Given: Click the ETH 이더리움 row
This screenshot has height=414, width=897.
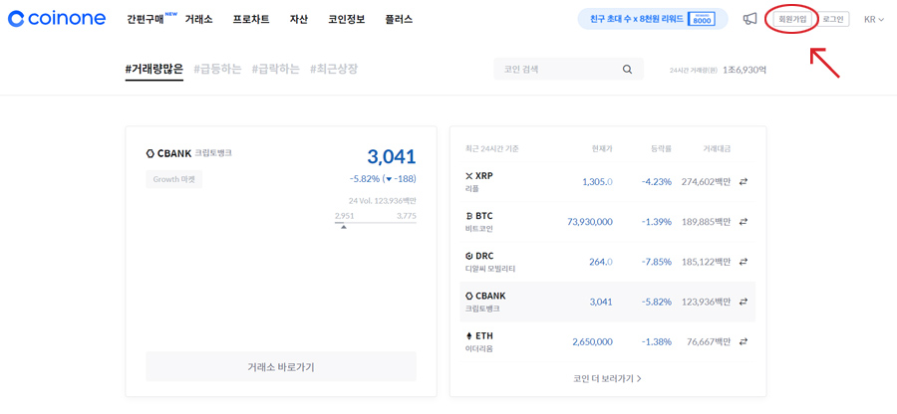Looking at the screenshot, I should click(x=608, y=341).
